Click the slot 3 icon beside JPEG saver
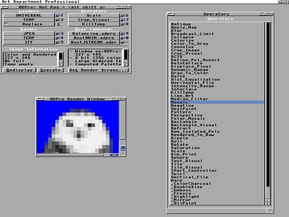Image resolution: width=289 pixels, height=217 pixels. pyautogui.click(x=58, y=34)
